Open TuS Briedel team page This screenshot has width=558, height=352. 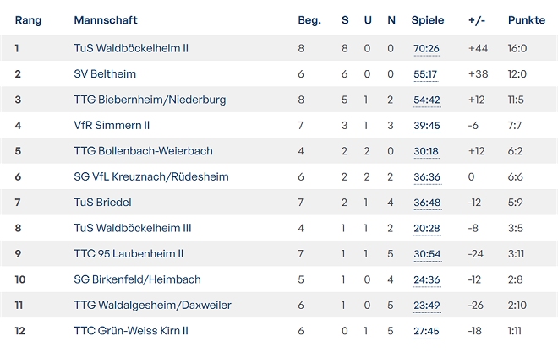(x=102, y=203)
